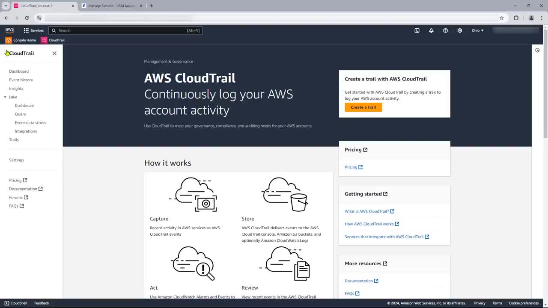
Task: Collapse the Lake section in sidebar
Action: click(x=5, y=97)
